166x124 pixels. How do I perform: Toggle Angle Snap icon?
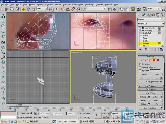pyautogui.click(x=68, y=9)
